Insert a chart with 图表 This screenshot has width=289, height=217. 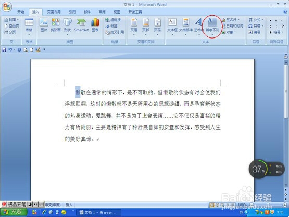95,25
